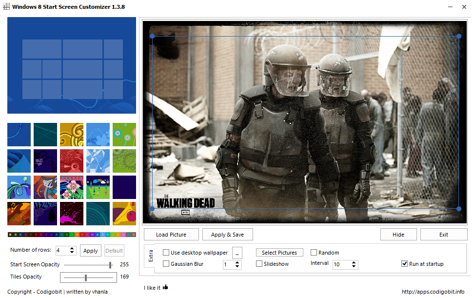Image resolution: width=474 pixels, height=298 pixels.
Task: Pick the golden swirls background thumbnail
Action: point(72,135)
